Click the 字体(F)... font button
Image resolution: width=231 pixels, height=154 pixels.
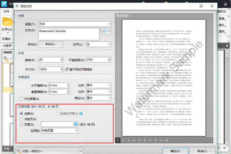click(x=51, y=44)
